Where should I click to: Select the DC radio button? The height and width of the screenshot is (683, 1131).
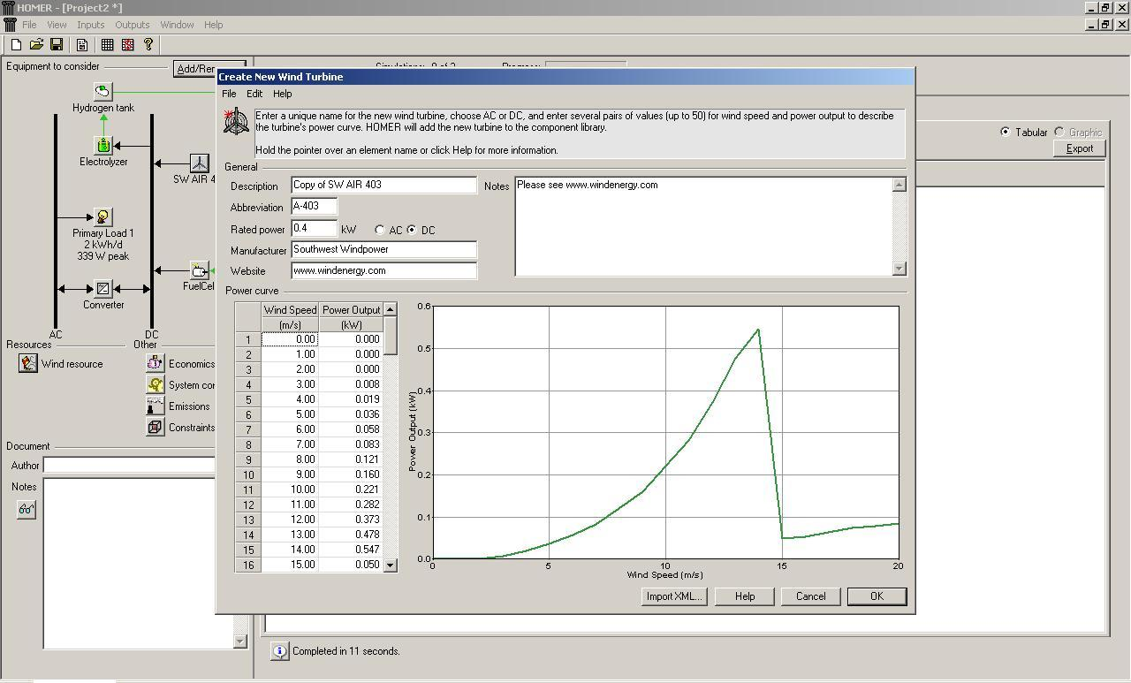tap(412, 230)
